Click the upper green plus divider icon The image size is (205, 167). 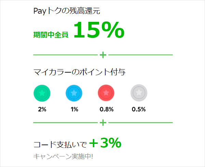[x=103, y=55]
